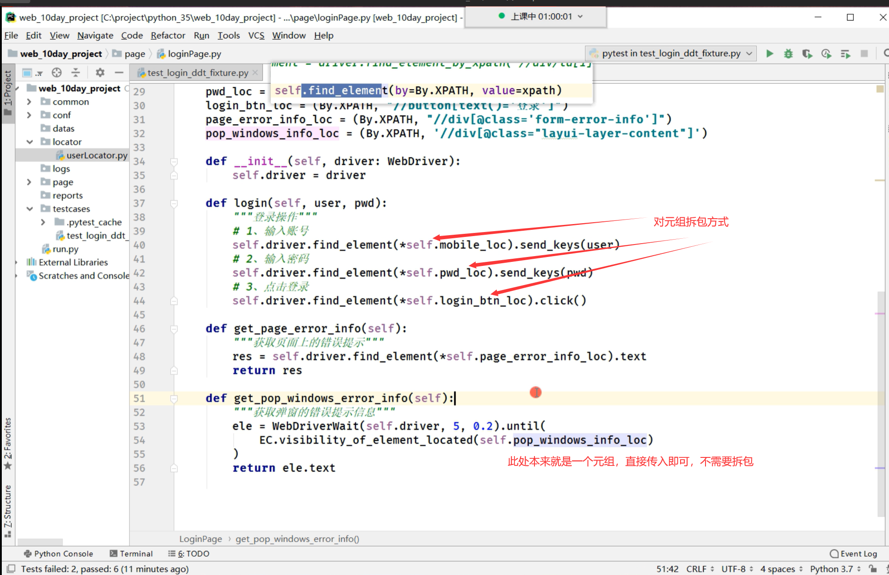Collapse all using the Project panel toolbar icon

76,73
